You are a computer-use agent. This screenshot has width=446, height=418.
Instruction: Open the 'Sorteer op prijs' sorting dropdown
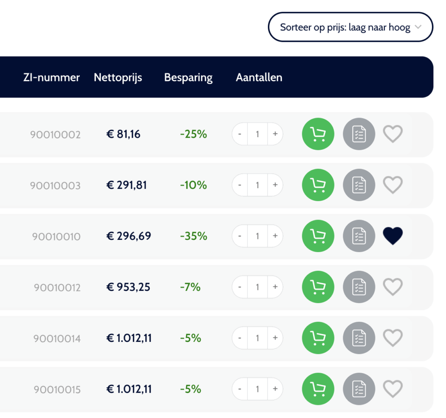click(350, 27)
